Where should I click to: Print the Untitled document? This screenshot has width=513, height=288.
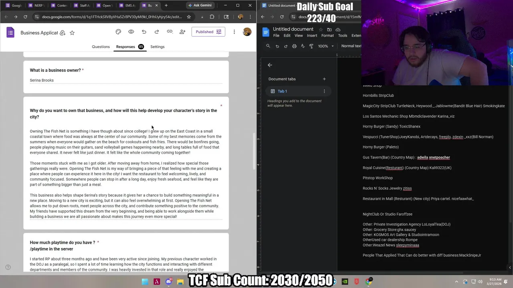(294, 46)
